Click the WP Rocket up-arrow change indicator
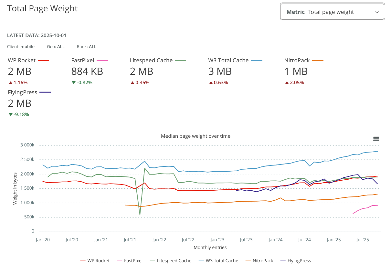The width and height of the screenshot is (390, 270). point(11,83)
